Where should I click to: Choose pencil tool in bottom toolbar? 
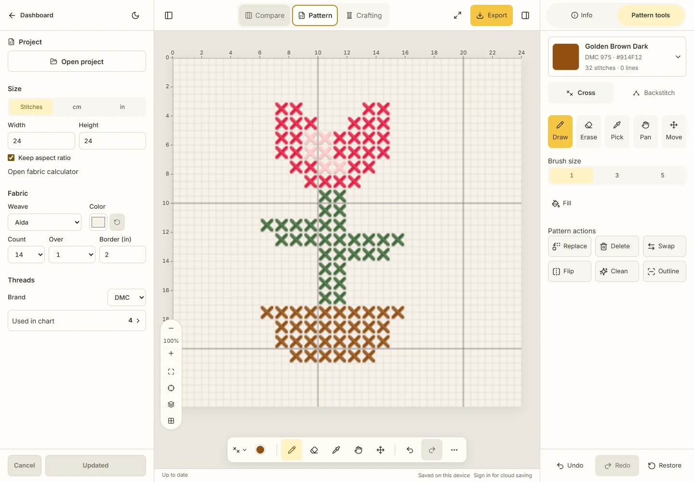tap(292, 450)
